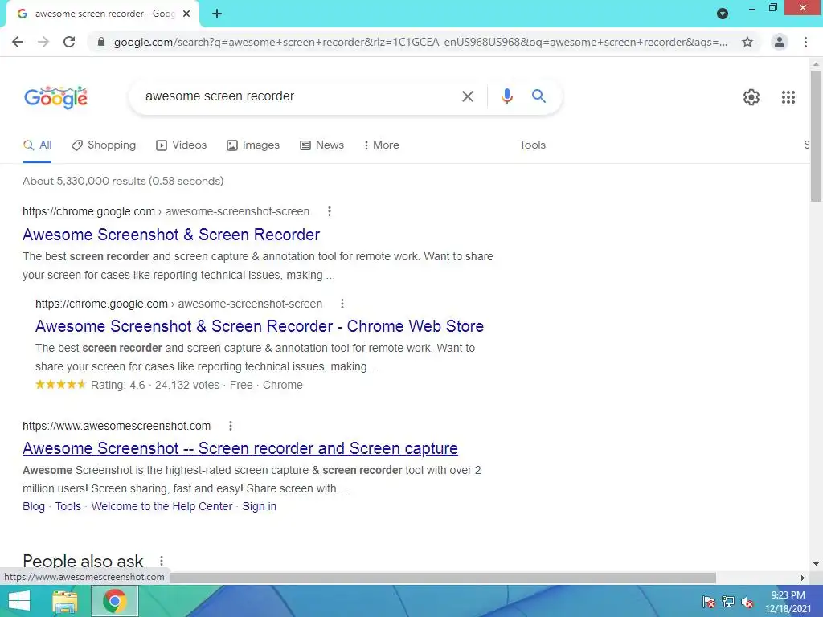The image size is (823, 617).
Task: Click the People also ask heading
Action: (x=83, y=561)
